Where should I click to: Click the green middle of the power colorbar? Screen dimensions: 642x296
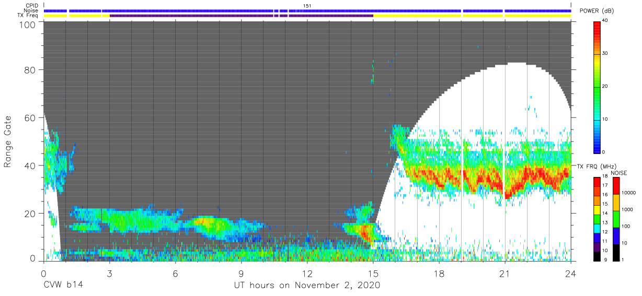[597, 87]
